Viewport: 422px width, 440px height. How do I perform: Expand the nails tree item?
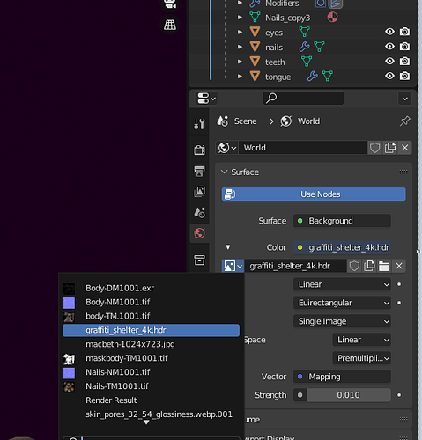point(240,47)
